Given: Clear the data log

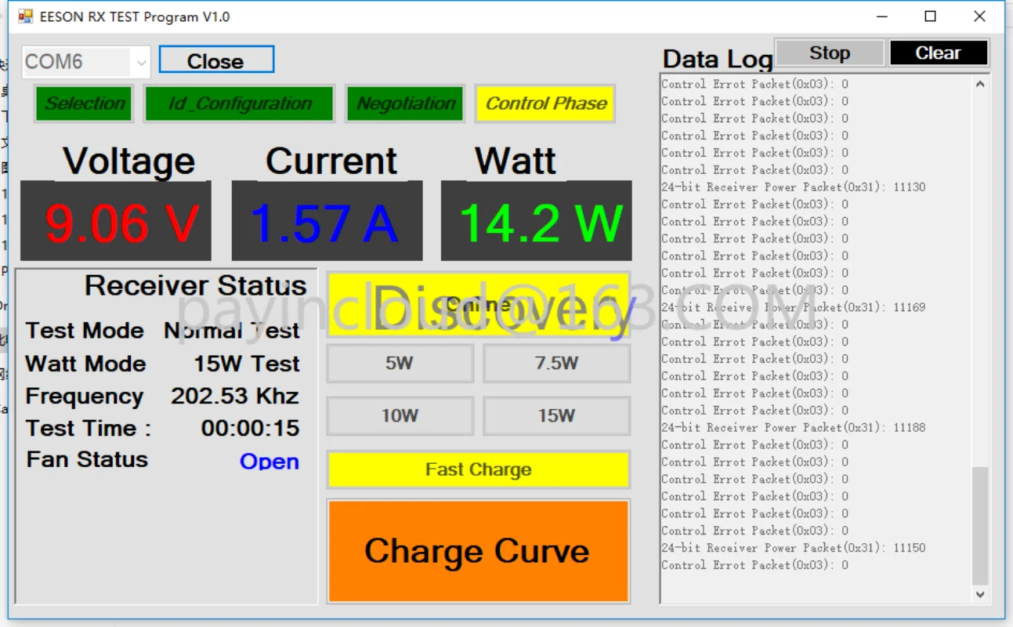Looking at the screenshot, I should coord(939,53).
